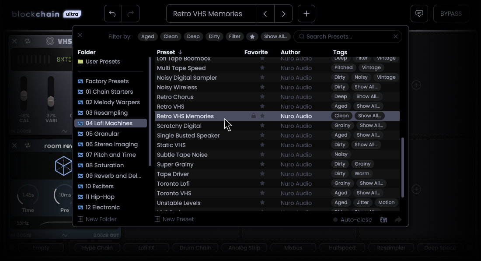Click the CAL slider handle in VHS module
The image size is (481, 261).
pos(24,95)
